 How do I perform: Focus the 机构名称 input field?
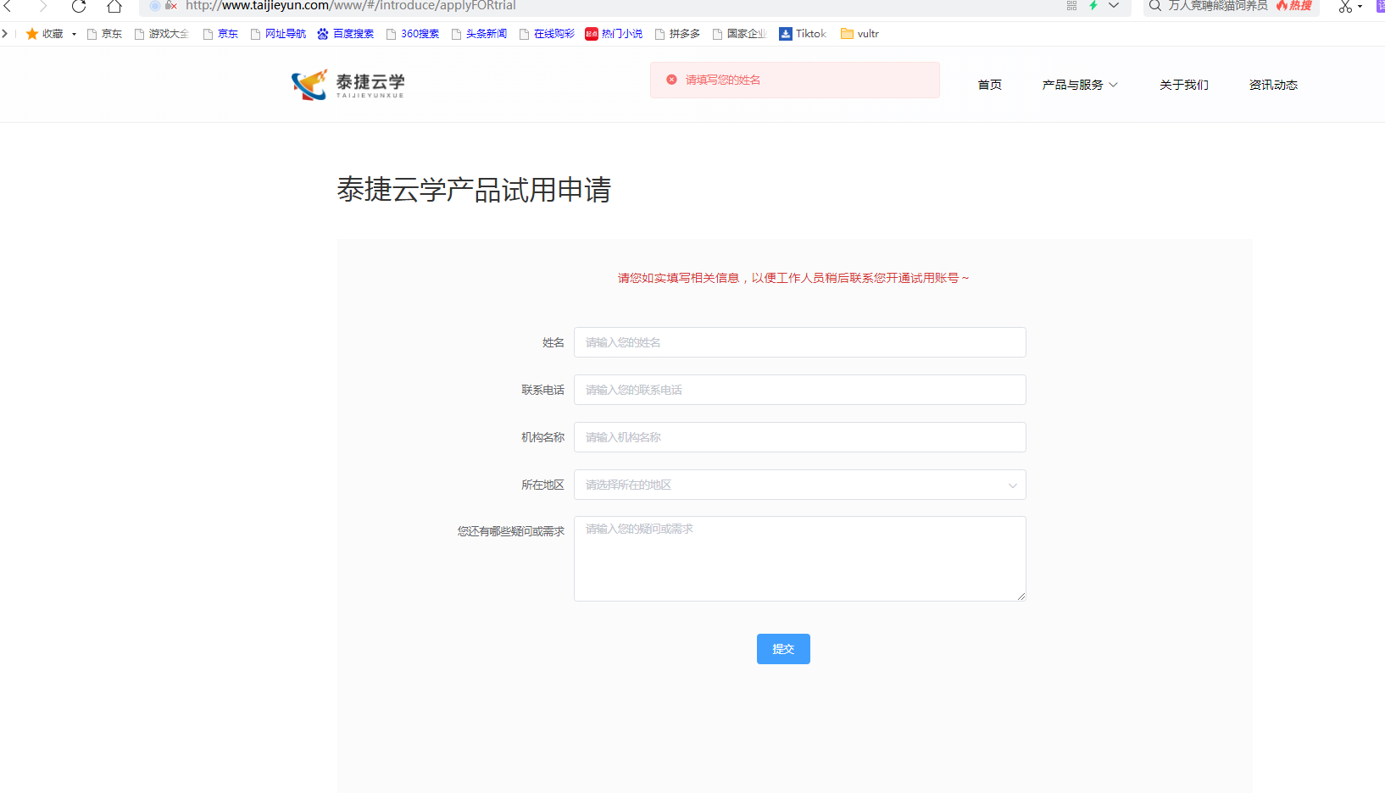(800, 437)
